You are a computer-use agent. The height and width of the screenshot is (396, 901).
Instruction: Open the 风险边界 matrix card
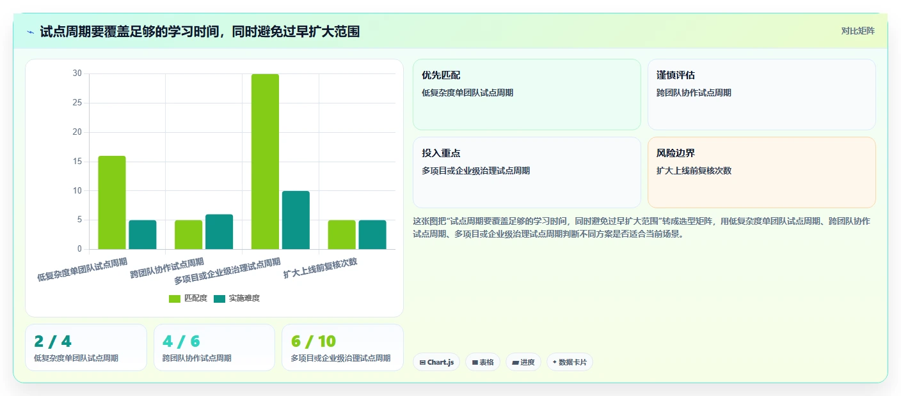click(x=761, y=172)
